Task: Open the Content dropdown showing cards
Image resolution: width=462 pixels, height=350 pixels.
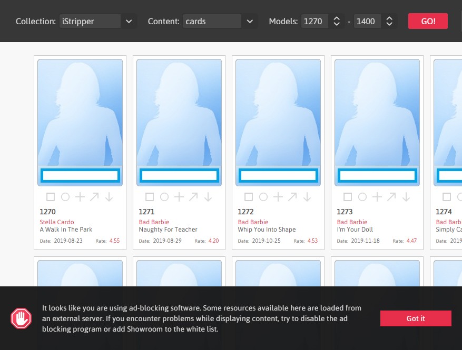Action: coord(220,21)
